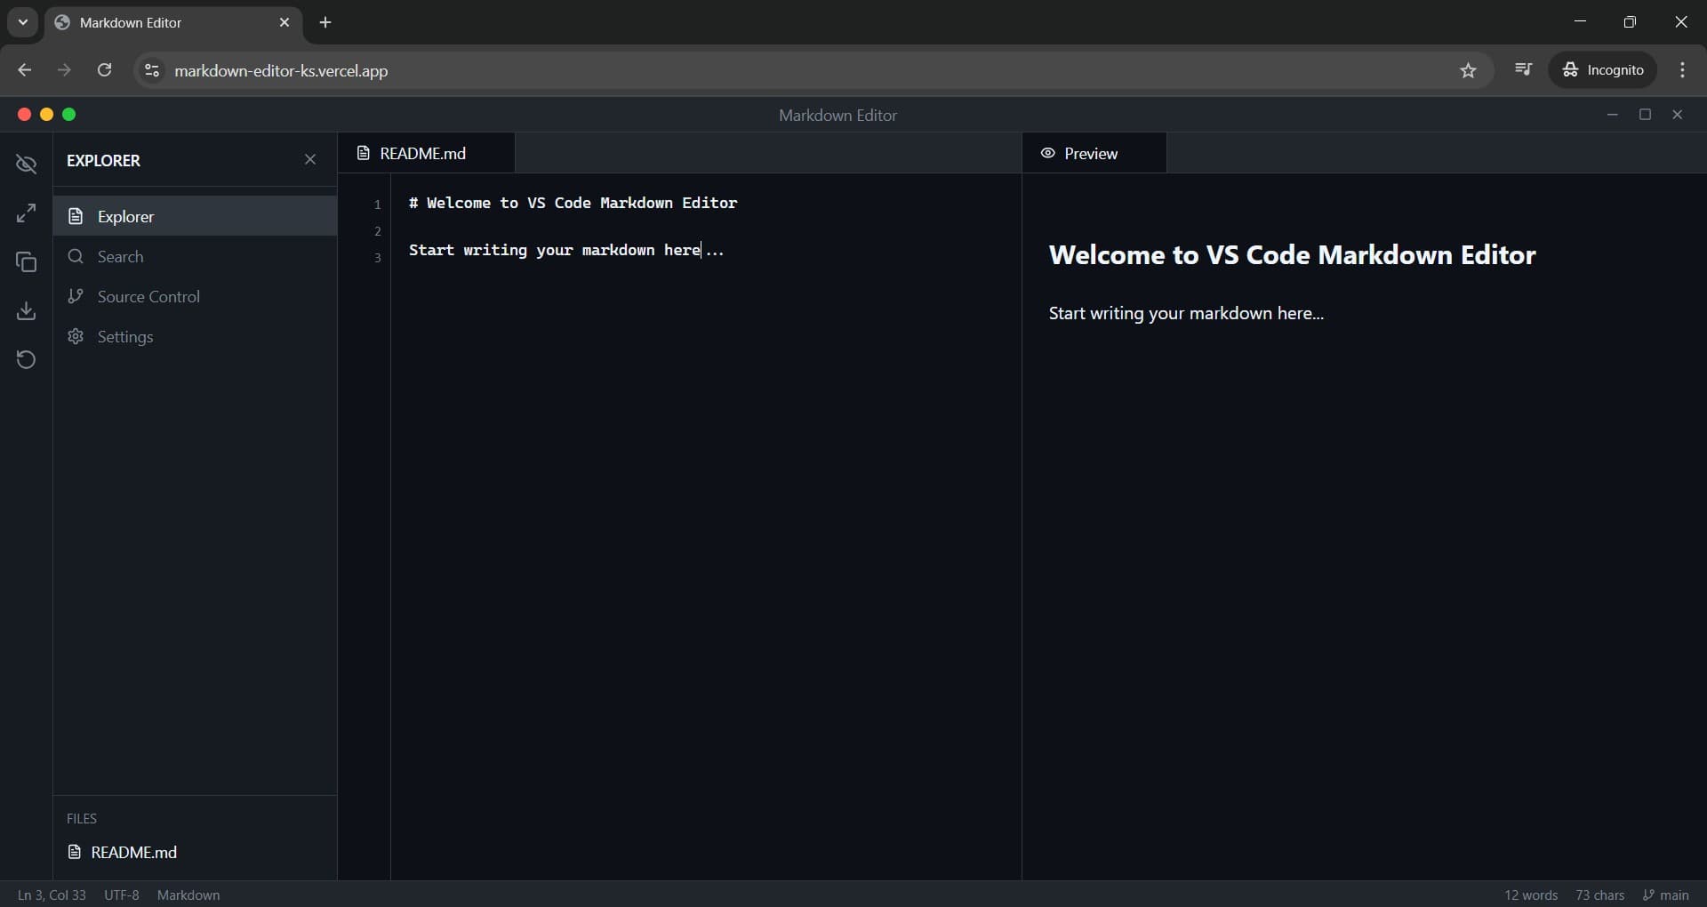The height and width of the screenshot is (907, 1707).
Task: Click the fullscreen expand icon on the left toolbar
Action: 26,213
